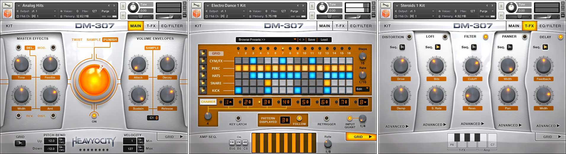Toggle the Input Quant button
This screenshot has width=566, height=154.
coord(349,118)
